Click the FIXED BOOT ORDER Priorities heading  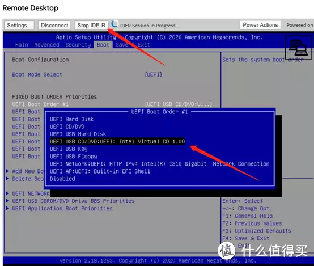click(x=54, y=97)
